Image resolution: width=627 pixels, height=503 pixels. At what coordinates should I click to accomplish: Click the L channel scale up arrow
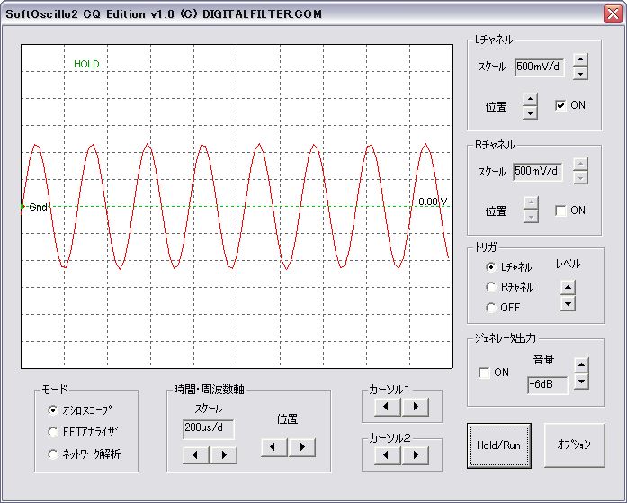point(580,60)
